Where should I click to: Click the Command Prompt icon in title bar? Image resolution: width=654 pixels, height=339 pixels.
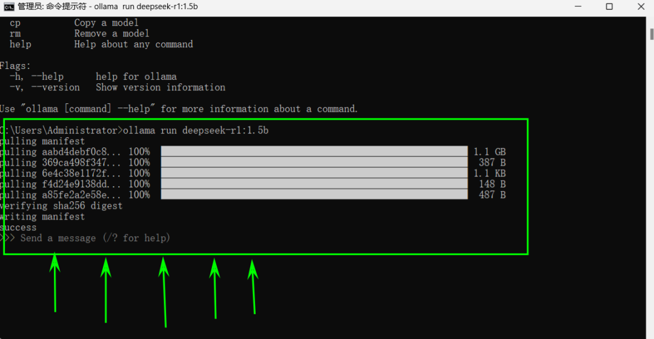tap(8, 7)
